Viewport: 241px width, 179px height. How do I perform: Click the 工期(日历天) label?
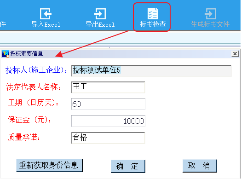tap(33, 103)
